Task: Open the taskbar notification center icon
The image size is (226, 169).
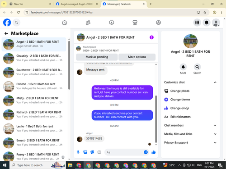Action: tap(220, 165)
